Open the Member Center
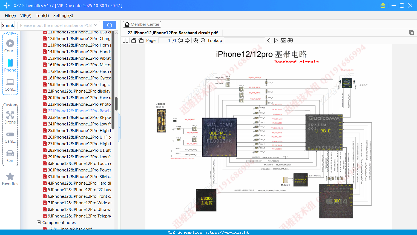Viewport: 417px width, 235px height. click(x=142, y=24)
